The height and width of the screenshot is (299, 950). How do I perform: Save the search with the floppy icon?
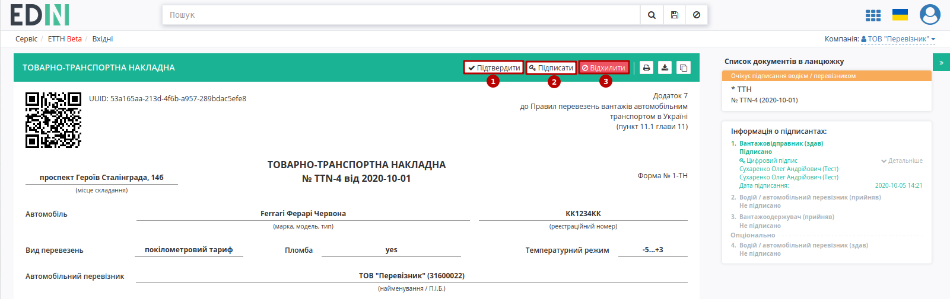675,15
